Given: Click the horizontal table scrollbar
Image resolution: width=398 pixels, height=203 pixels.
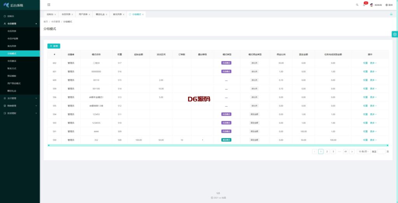Looking at the screenshot, I should tap(218, 145).
